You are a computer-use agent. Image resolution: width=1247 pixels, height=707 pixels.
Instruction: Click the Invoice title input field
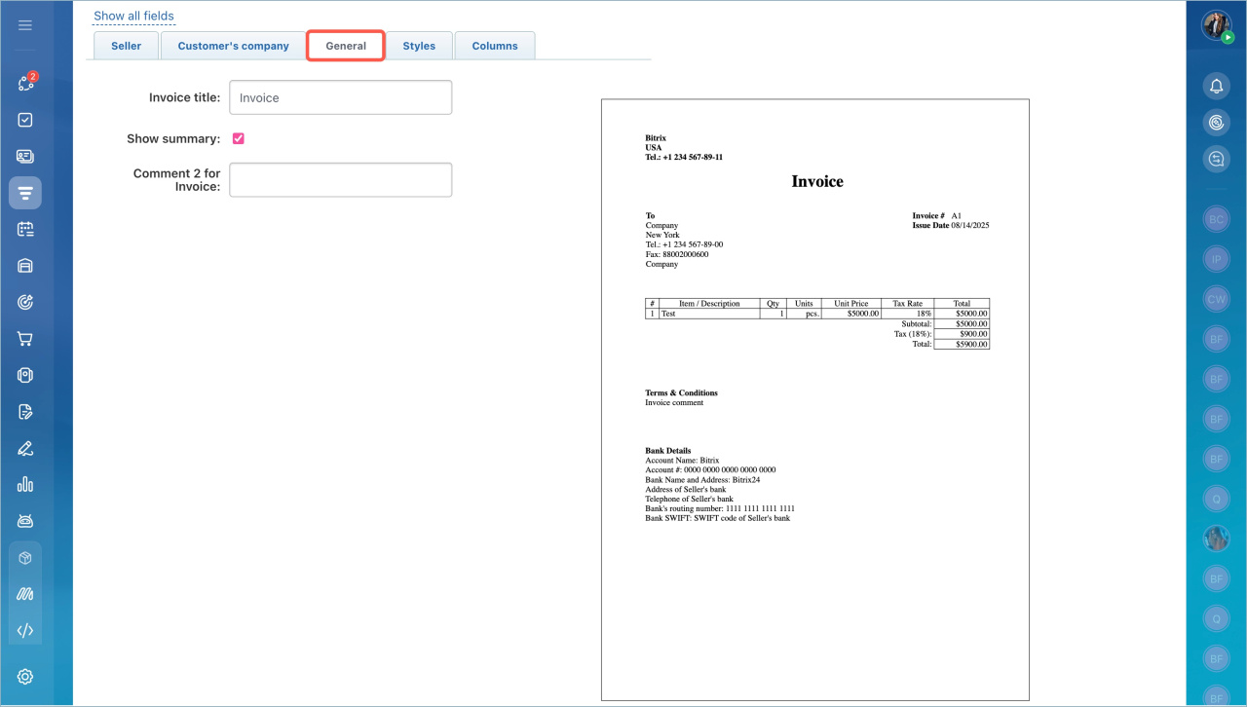340,97
